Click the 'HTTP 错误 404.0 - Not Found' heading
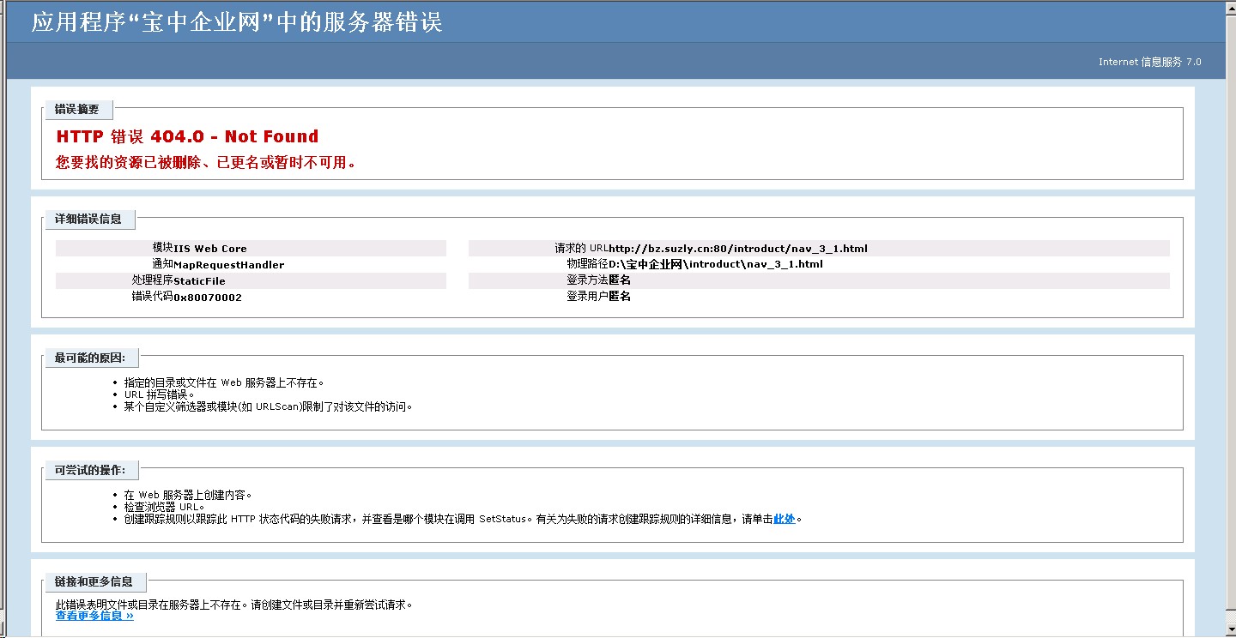This screenshot has width=1236, height=638. click(x=187, y=136)
